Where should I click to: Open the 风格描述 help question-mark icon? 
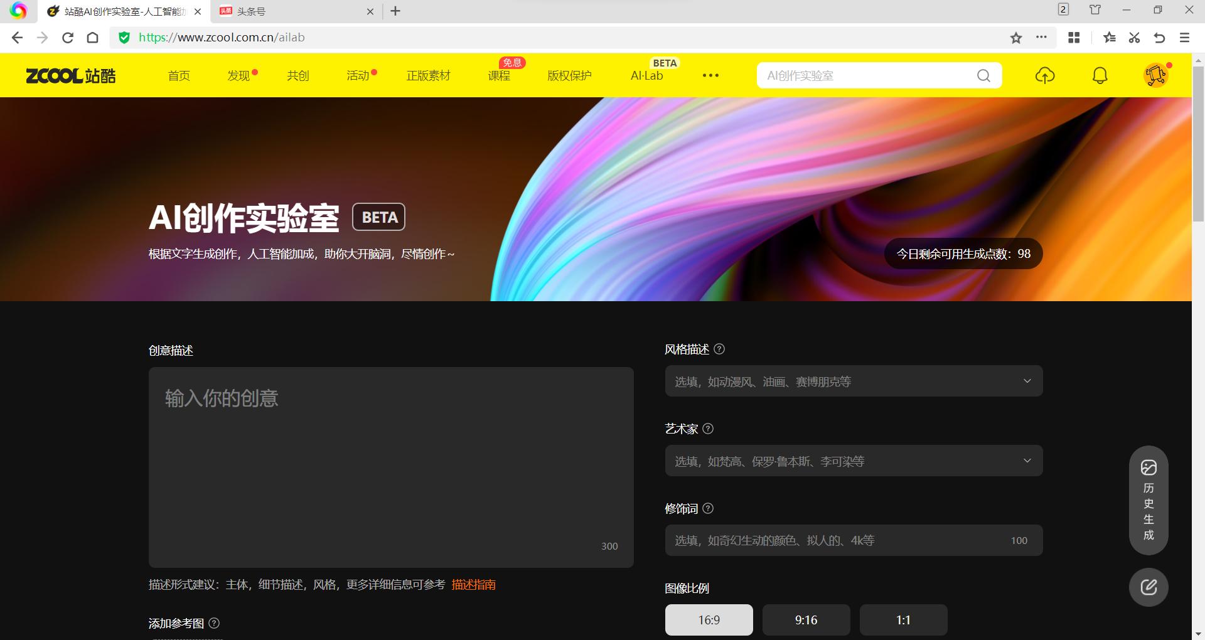click(x=720, y=349)
